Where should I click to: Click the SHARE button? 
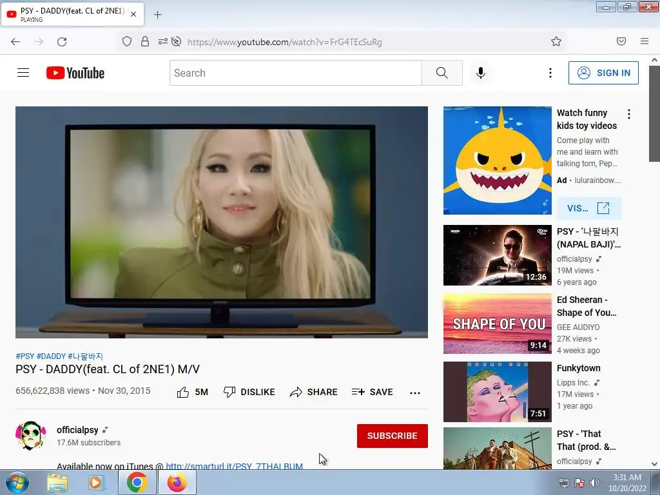tap(314, 392)
